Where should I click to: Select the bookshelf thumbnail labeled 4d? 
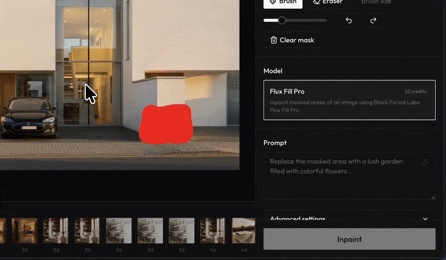(x=213, y=231)
